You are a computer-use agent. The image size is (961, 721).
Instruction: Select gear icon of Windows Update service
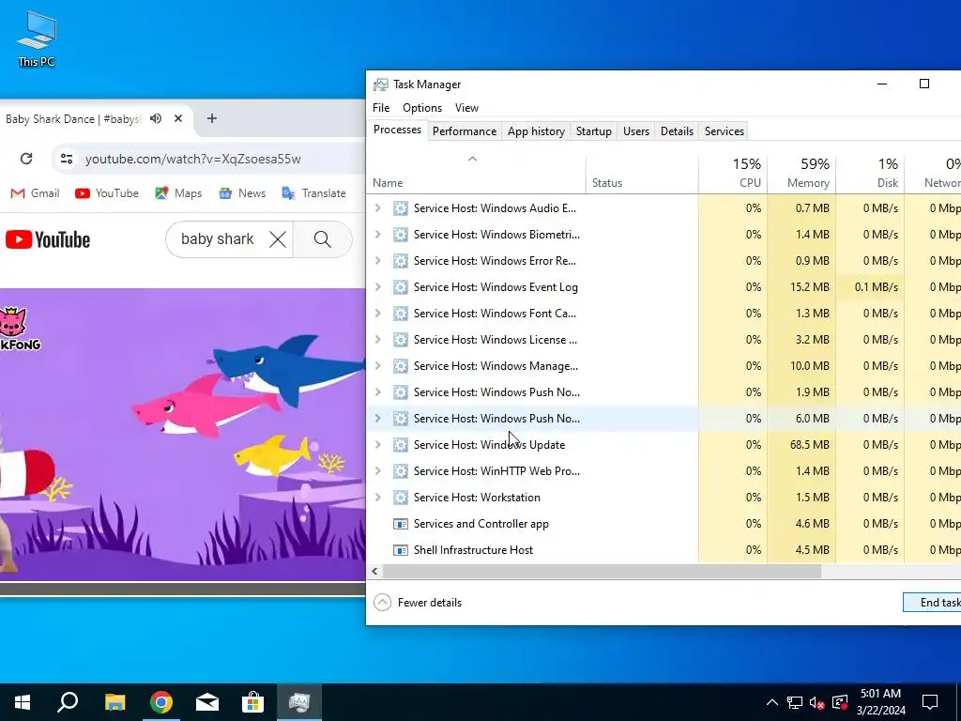pyautogui.click(x=400, y=445)
